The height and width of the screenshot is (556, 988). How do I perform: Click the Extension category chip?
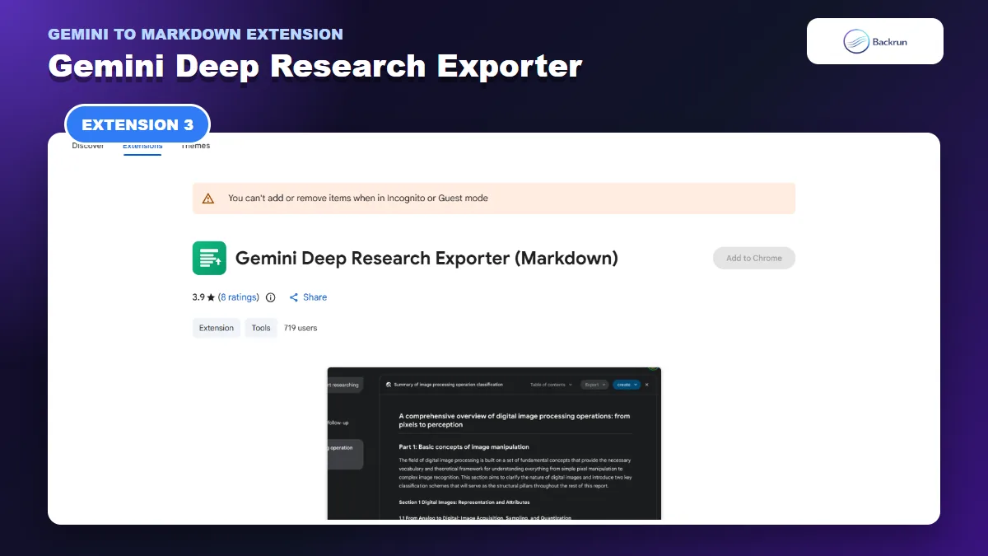[x=217, y=328]
